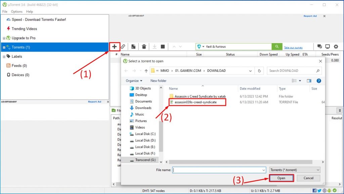Open address bar path history dropdown
Screen dimensions: 344x194
pyautogui.click(x=250, y=71)
